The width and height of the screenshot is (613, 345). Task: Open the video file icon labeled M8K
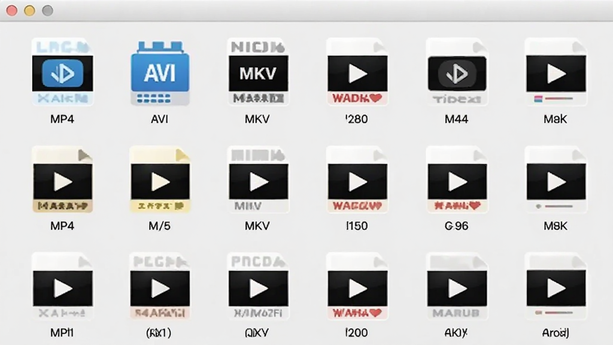pos(556,180)
